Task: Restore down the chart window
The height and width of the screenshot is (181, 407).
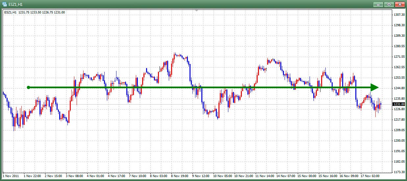Action: point(389,4)
